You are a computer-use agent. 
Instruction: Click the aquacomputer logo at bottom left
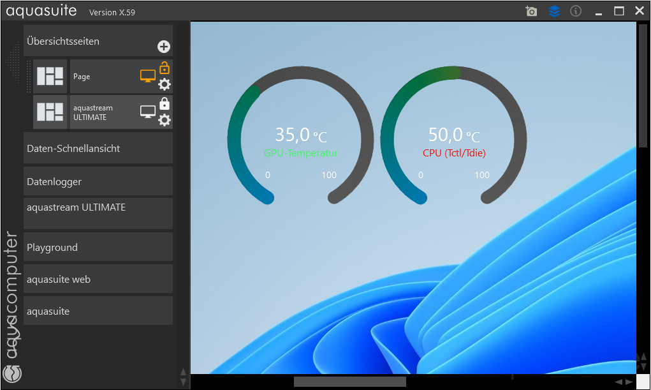point(13,373)
